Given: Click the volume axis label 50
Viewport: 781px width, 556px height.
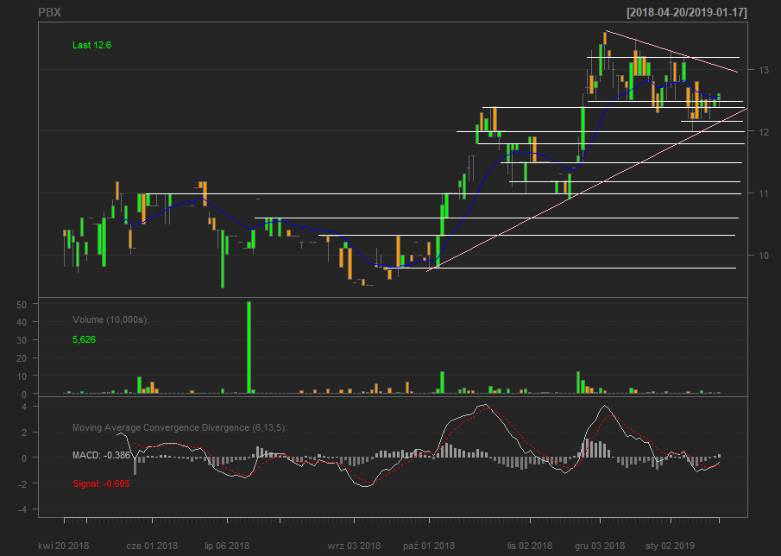Looking at the screenshot, I should pyautogui.click(x=22, y=305).
